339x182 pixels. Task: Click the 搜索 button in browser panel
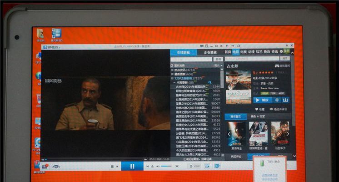point(285,58)
